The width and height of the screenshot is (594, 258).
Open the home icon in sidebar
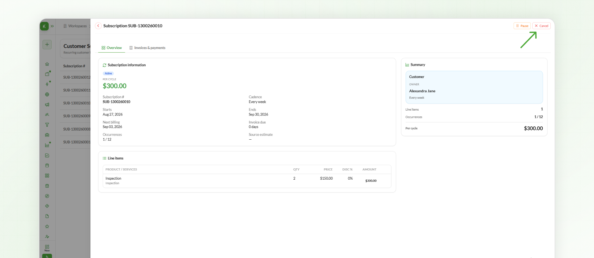[47, 64]
